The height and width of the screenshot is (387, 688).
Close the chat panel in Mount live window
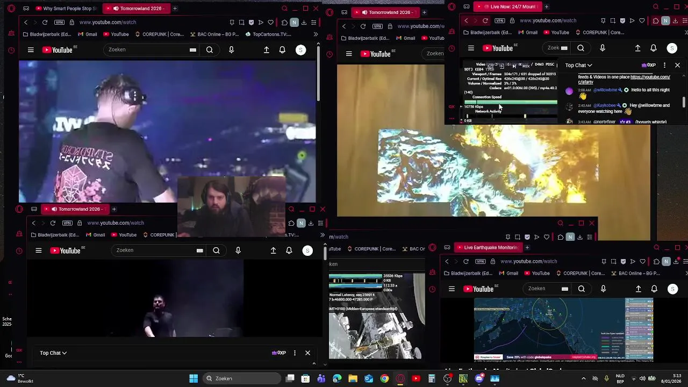(x=677, y=65)
